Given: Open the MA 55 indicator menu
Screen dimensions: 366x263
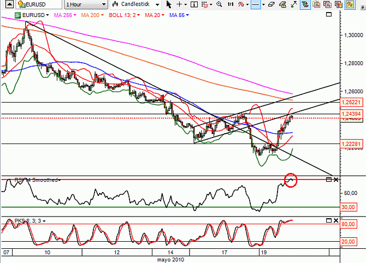Looking at the screenshot, I should 179,15.
